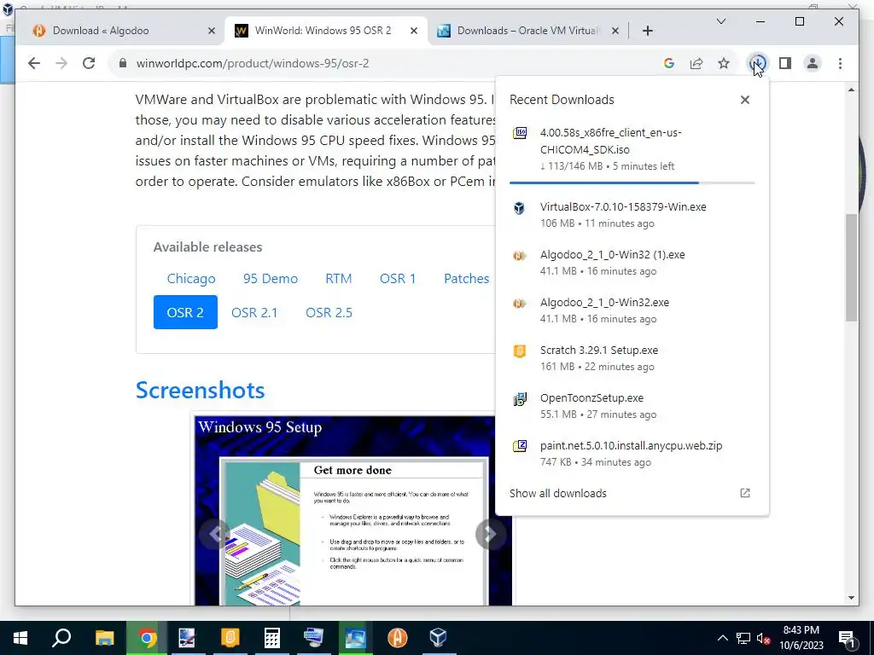Open the notification center icon
Viewport: 874px width, 655px height.
(847, 639)
